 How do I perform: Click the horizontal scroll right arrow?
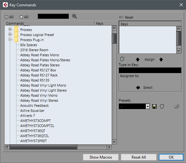click(109, 147)
